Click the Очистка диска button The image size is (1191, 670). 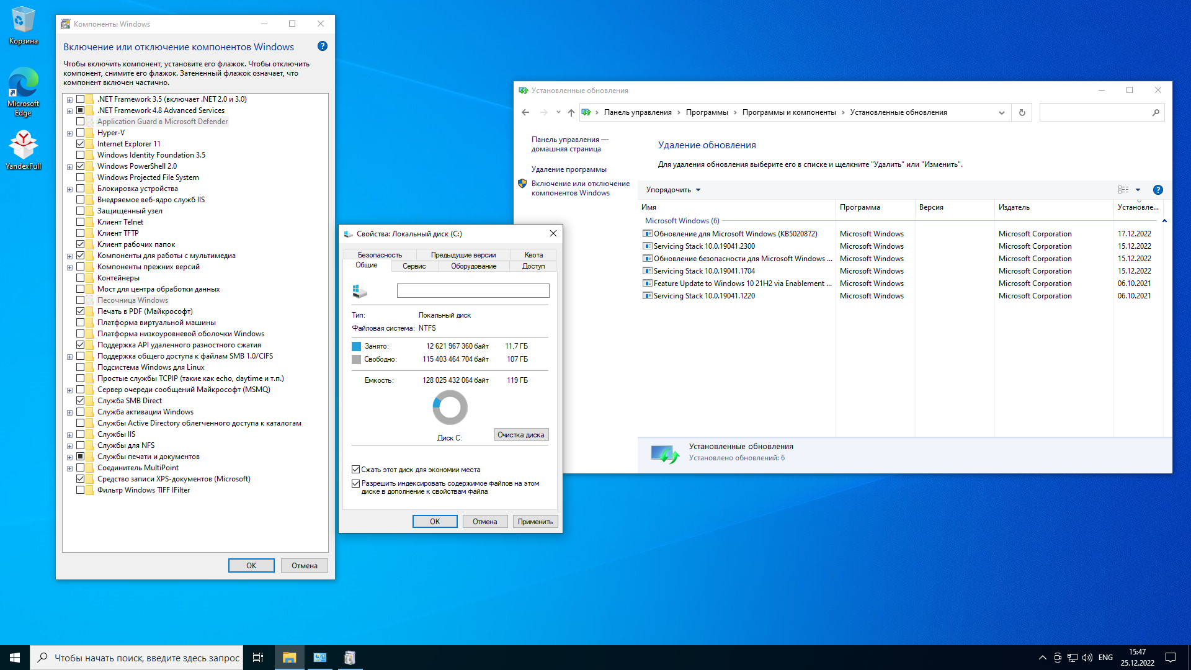(521, 435)
